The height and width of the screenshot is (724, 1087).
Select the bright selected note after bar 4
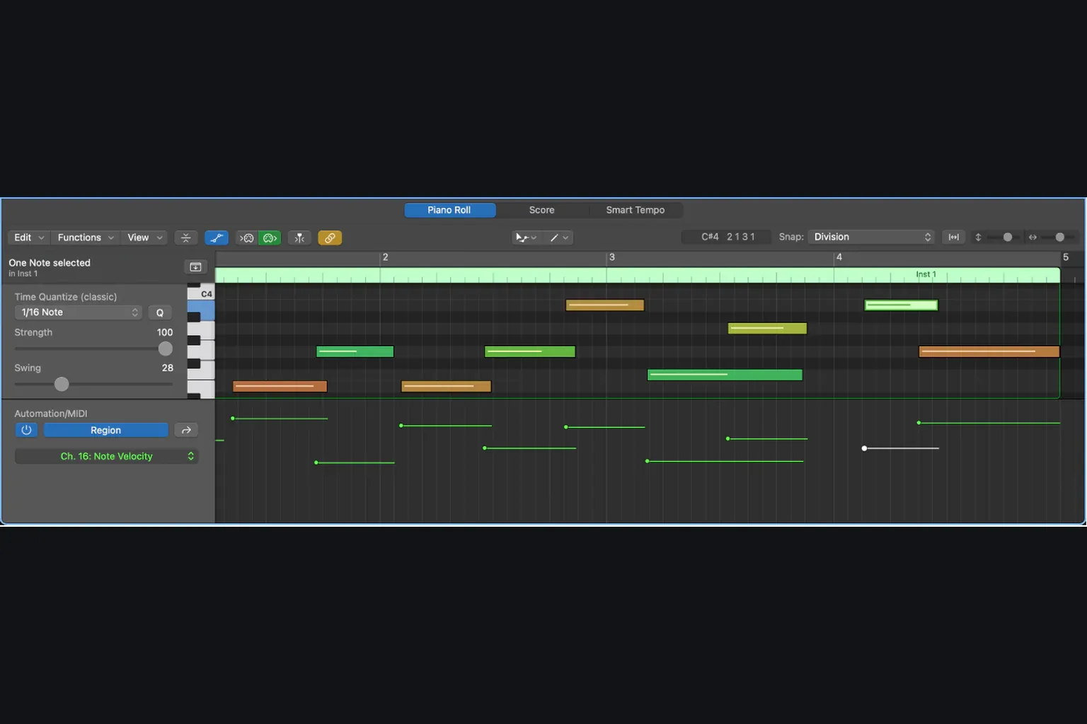tap(901, 305)
